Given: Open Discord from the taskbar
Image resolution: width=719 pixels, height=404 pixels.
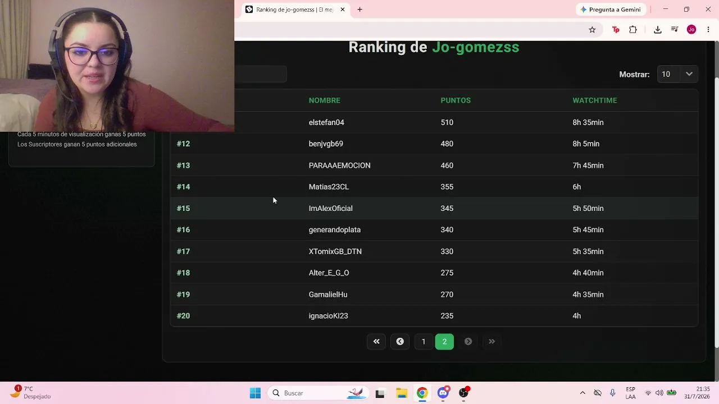Looking at the screenshot, I should click(443, 393).
